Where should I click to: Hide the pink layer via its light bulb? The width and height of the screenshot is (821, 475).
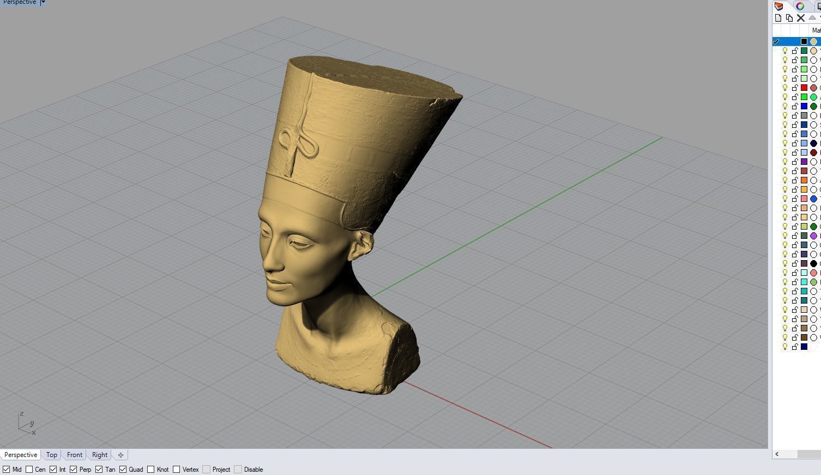pos(785,199)
